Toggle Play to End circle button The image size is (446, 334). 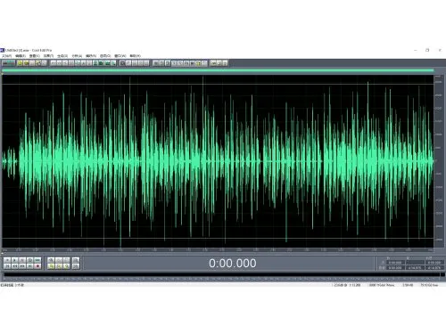[29, 260]
